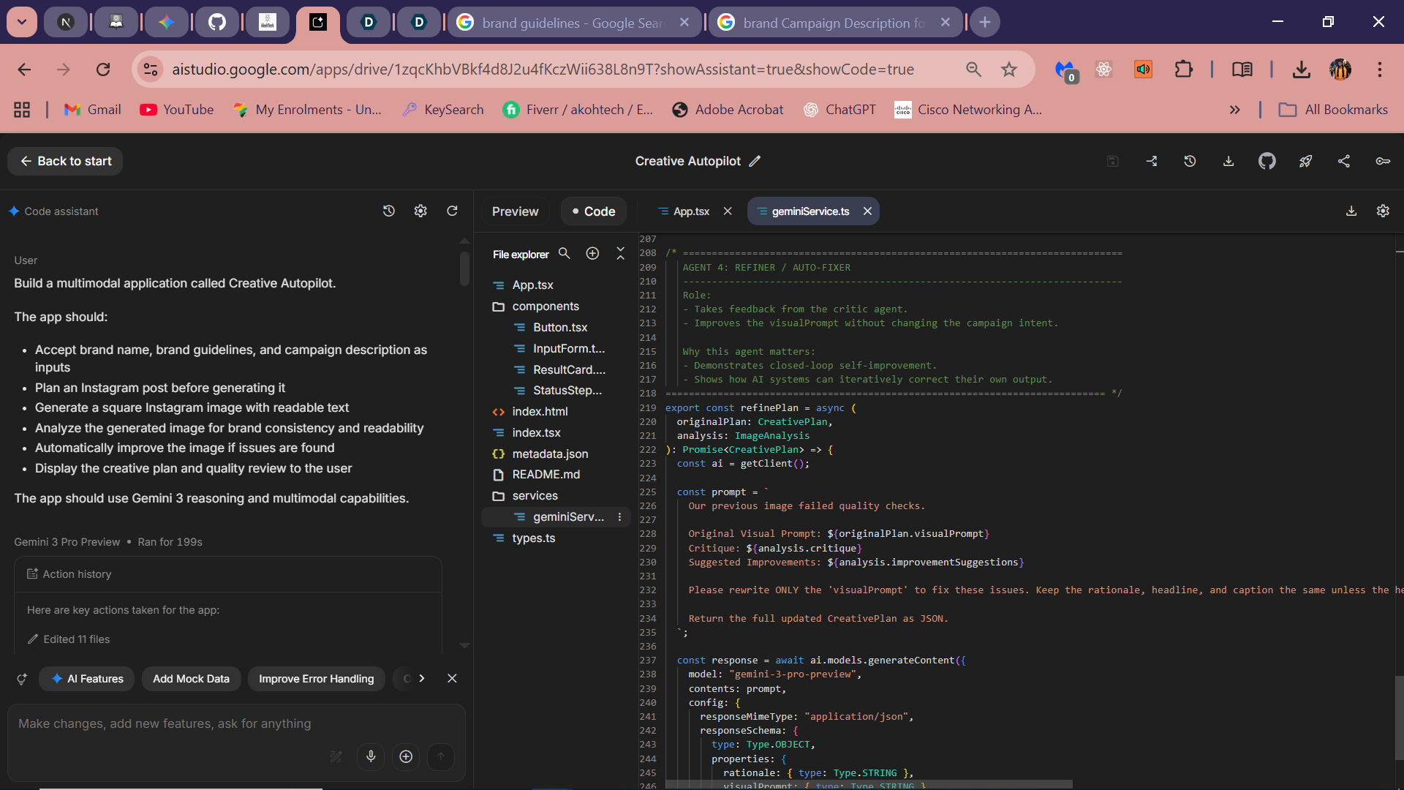Show more suggestion chips arrow
The image size is (1404, 790).
(x=421, y=678)
